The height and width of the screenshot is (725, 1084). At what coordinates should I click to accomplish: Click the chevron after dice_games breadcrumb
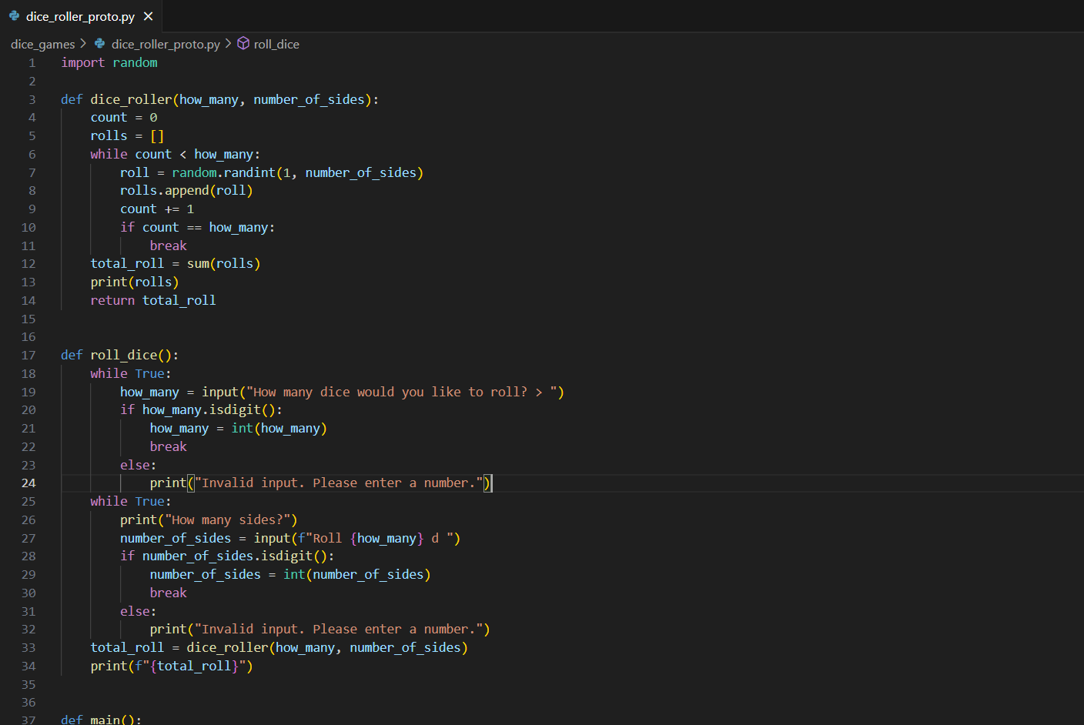point(83,44)
